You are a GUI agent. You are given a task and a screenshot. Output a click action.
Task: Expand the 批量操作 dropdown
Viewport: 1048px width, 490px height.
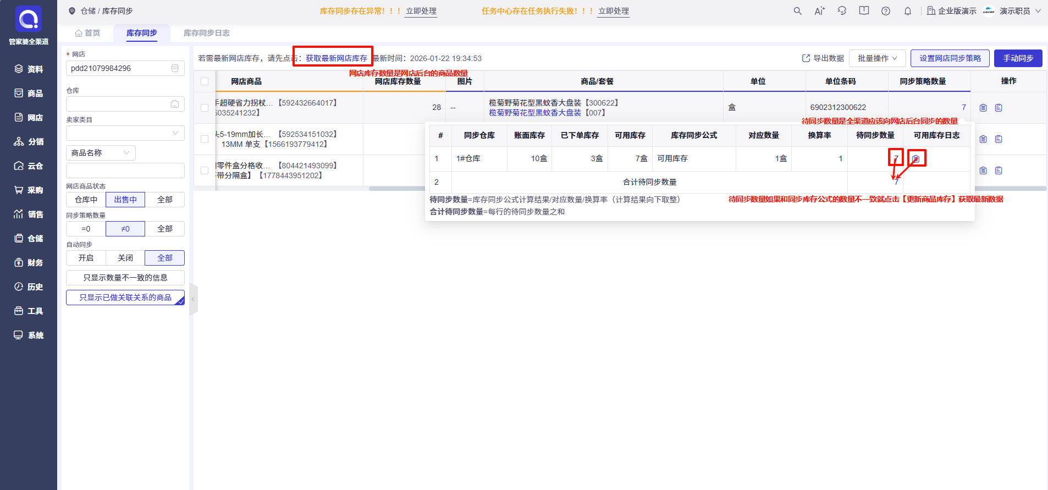click(878, 58)
